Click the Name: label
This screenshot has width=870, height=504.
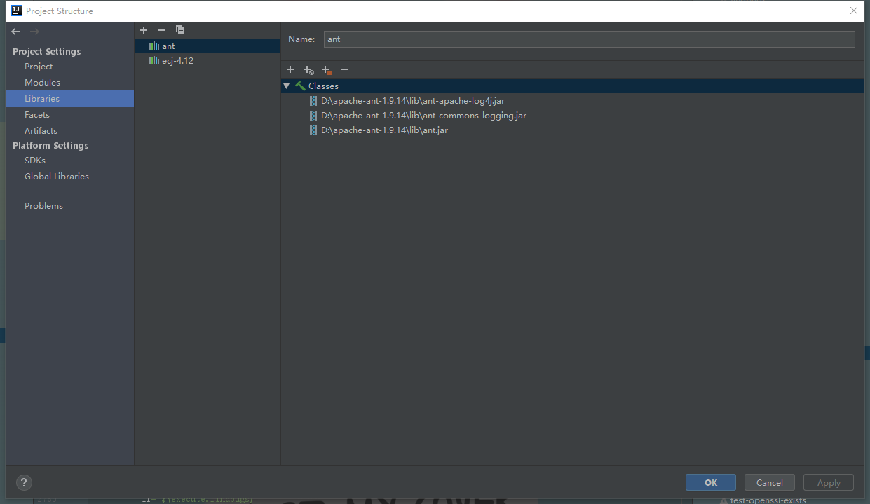click(301, 39)
